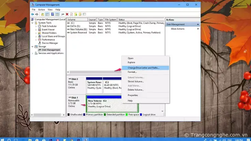Click the Windows Start button
This screenshot has width=251, height=141.
click(3, 139)
